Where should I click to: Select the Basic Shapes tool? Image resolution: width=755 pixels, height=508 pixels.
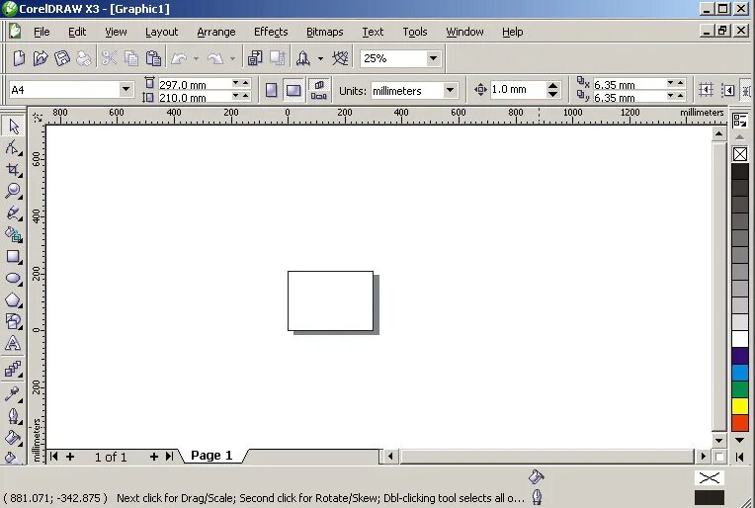[x=13, y=321]
